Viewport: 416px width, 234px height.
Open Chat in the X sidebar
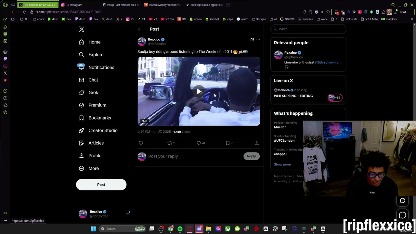pos(89,80)
